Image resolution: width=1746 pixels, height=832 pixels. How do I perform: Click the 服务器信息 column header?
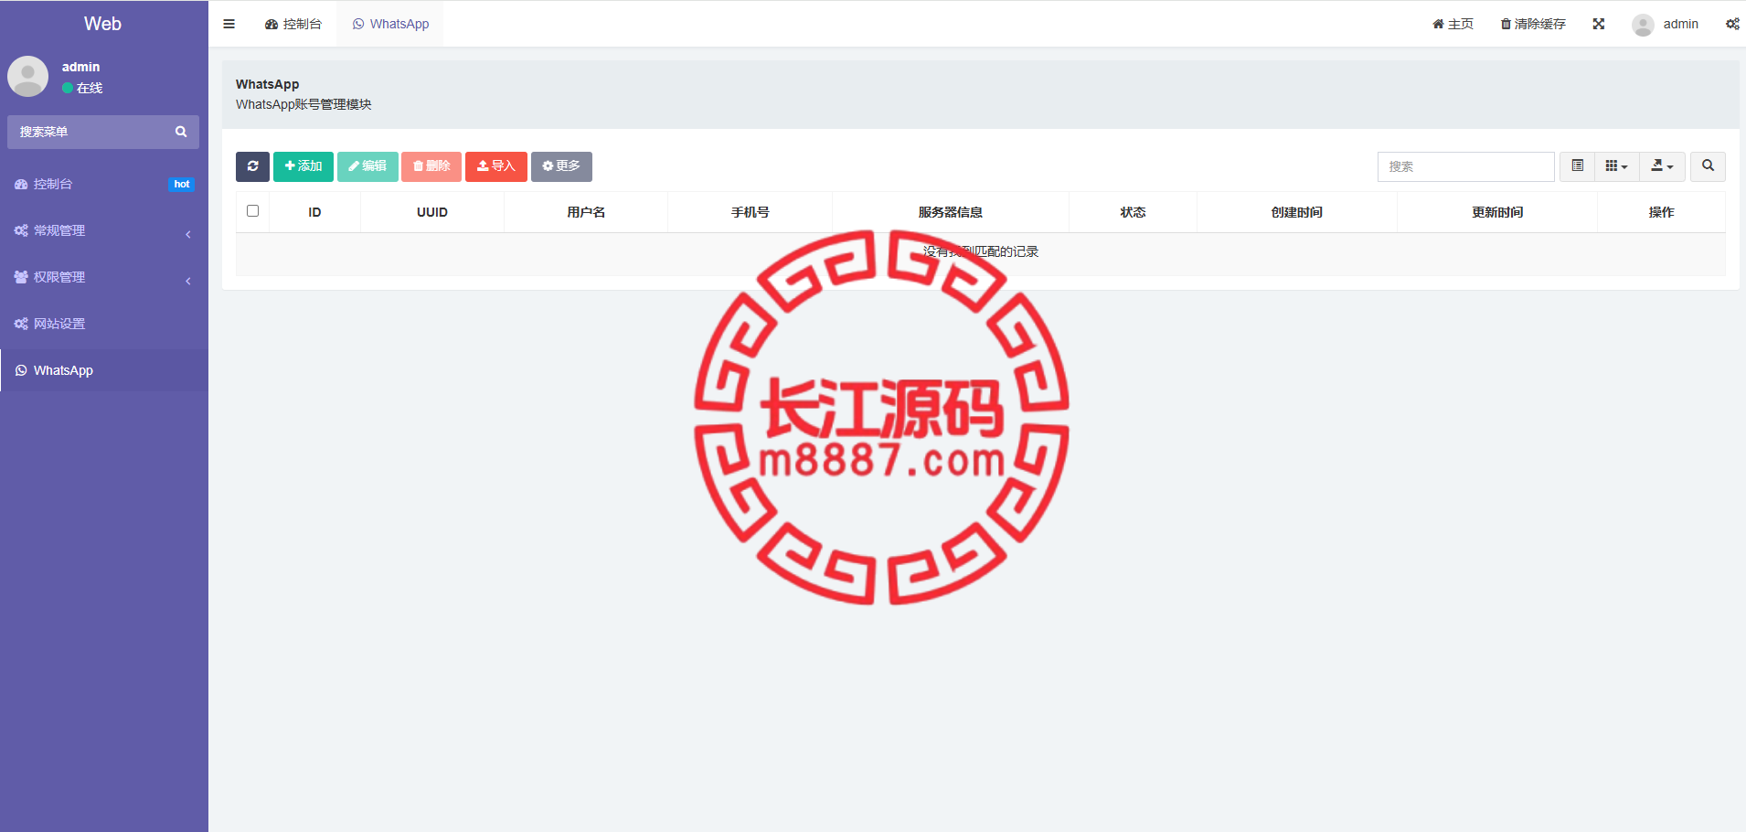point(951,212)
